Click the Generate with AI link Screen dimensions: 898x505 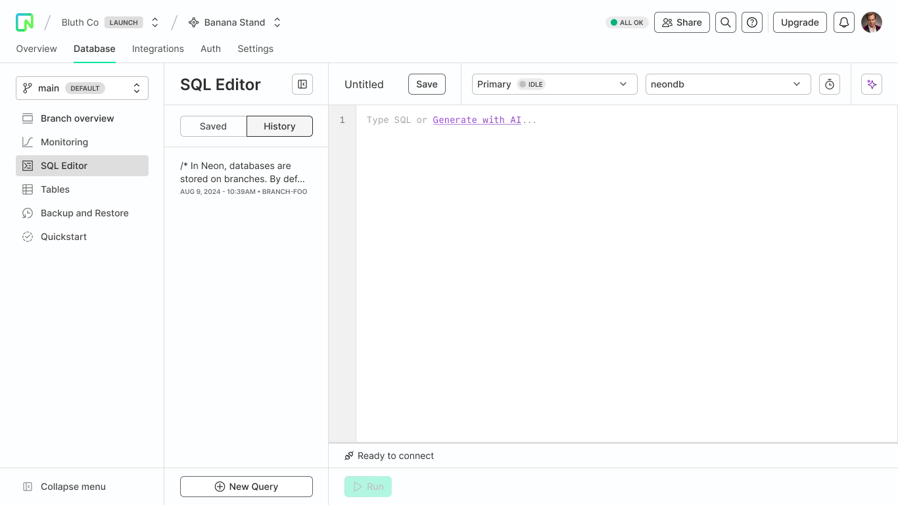click(x=477, y=120)
